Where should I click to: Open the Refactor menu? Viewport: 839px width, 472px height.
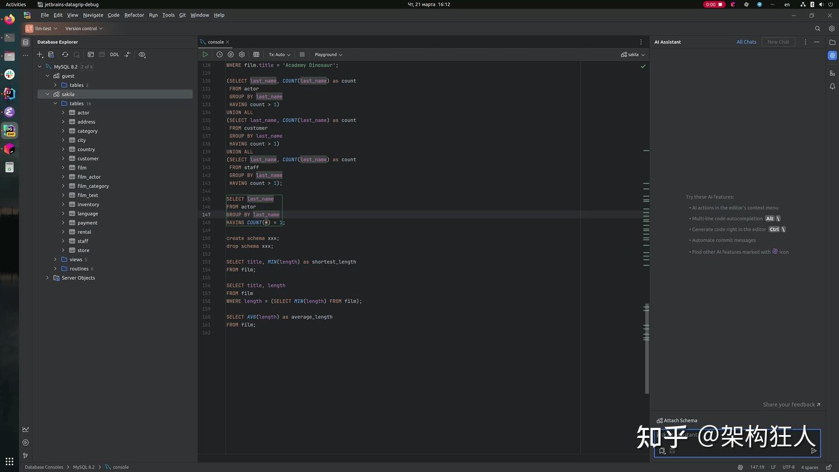(134, 15)
